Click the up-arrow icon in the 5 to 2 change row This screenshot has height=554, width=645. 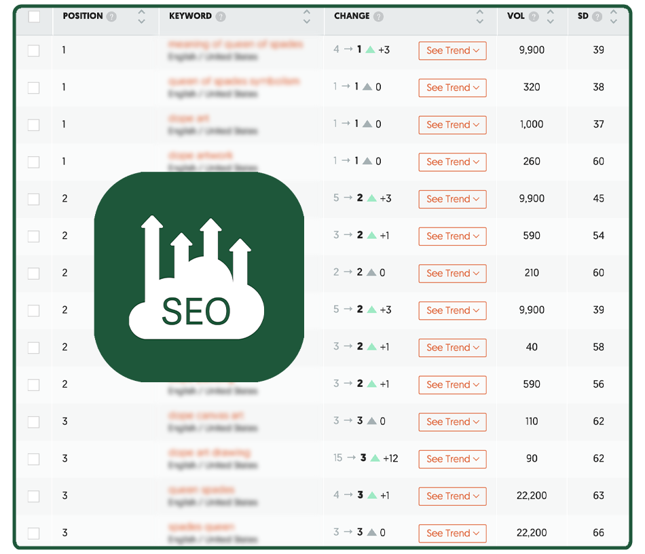tap(373, 199)
